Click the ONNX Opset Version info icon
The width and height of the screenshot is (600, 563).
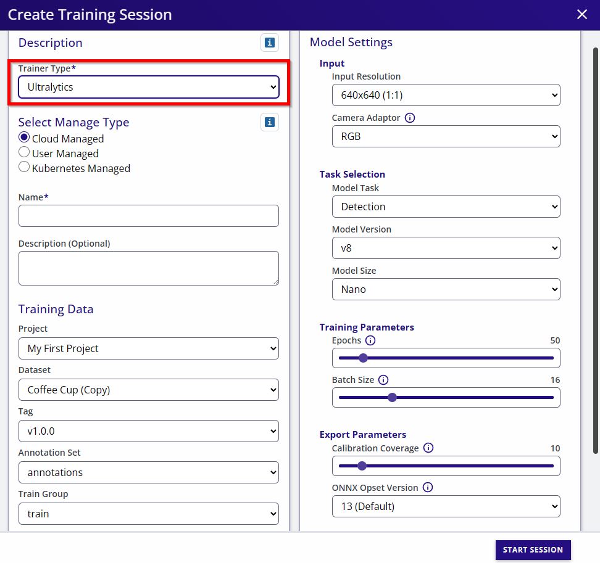tap(427, 488)
